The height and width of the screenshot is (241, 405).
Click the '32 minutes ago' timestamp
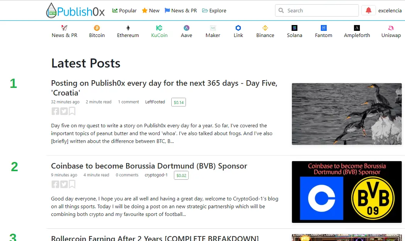(x=65, y=102)
